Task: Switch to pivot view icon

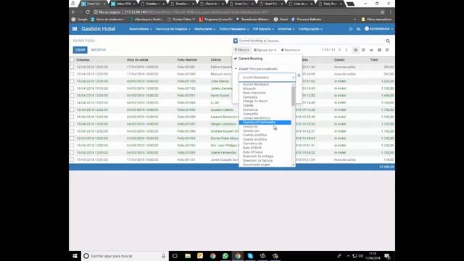Action: [x=387, y=50]
